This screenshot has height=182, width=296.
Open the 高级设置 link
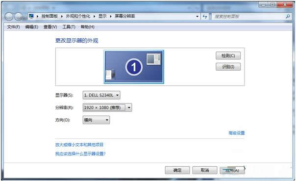click(x=237, y=133)
